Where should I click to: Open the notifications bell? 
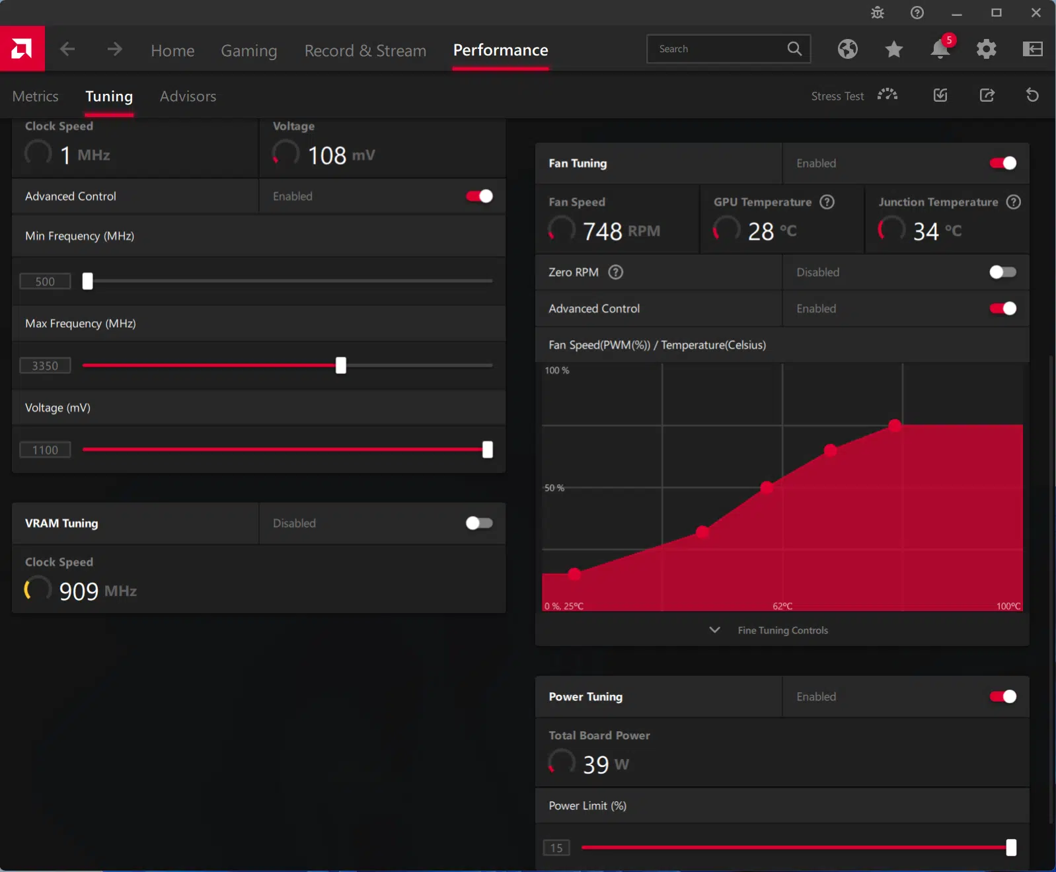[x=940, y=49]
